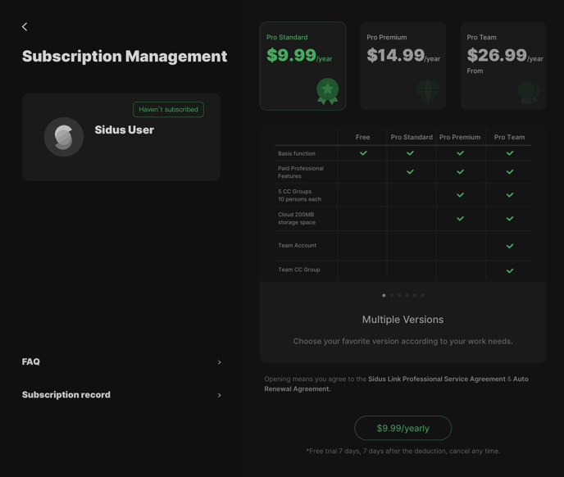Click Basis function checkmark under Pro Standard
Image resolution: width=564 pixels, height=477 pixels.
[x=410, y=153]
